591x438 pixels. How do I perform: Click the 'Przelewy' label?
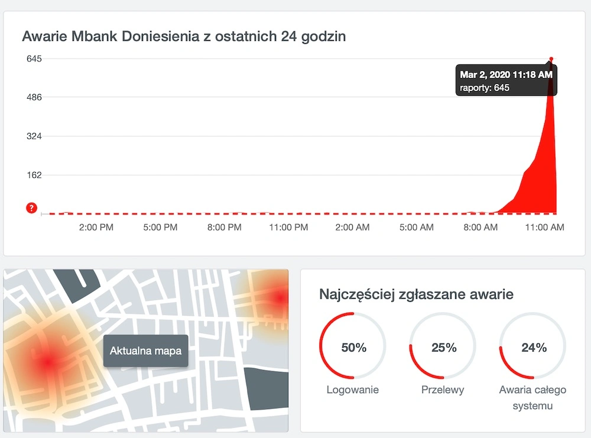click(443, 390)
